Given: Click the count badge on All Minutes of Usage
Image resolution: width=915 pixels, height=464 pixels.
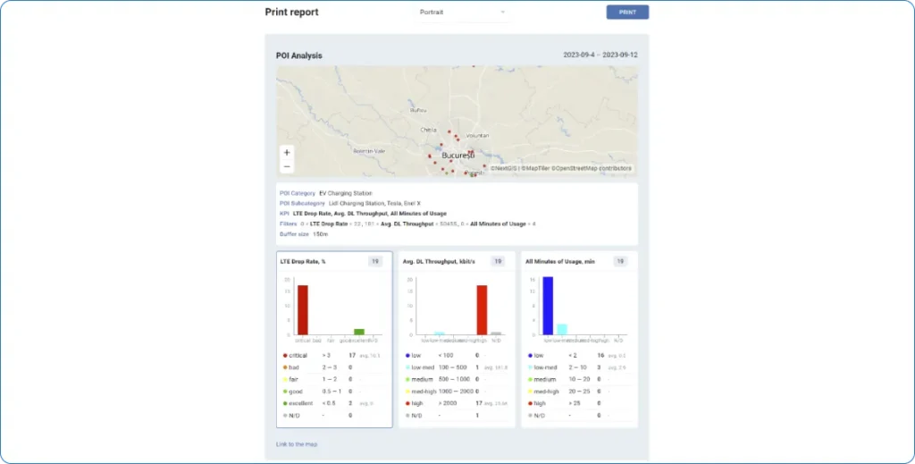Looking at the screenshot, I should click(x=619, y=261).
